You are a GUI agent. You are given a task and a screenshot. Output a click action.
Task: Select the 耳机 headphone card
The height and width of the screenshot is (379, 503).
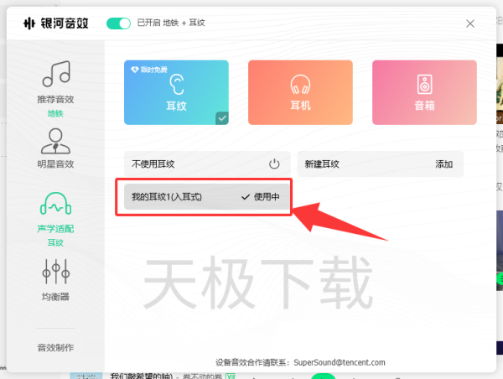coord(300,92)
